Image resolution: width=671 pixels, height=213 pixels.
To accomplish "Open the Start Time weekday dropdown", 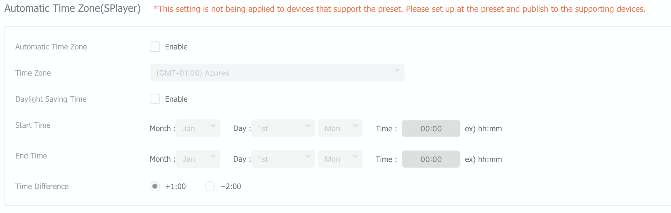I will [x=340, y=128].
